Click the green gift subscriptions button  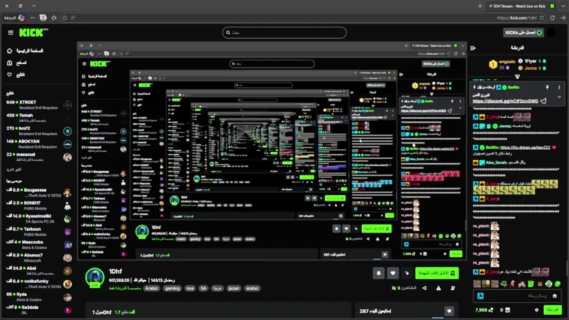[x=437, y=273]
